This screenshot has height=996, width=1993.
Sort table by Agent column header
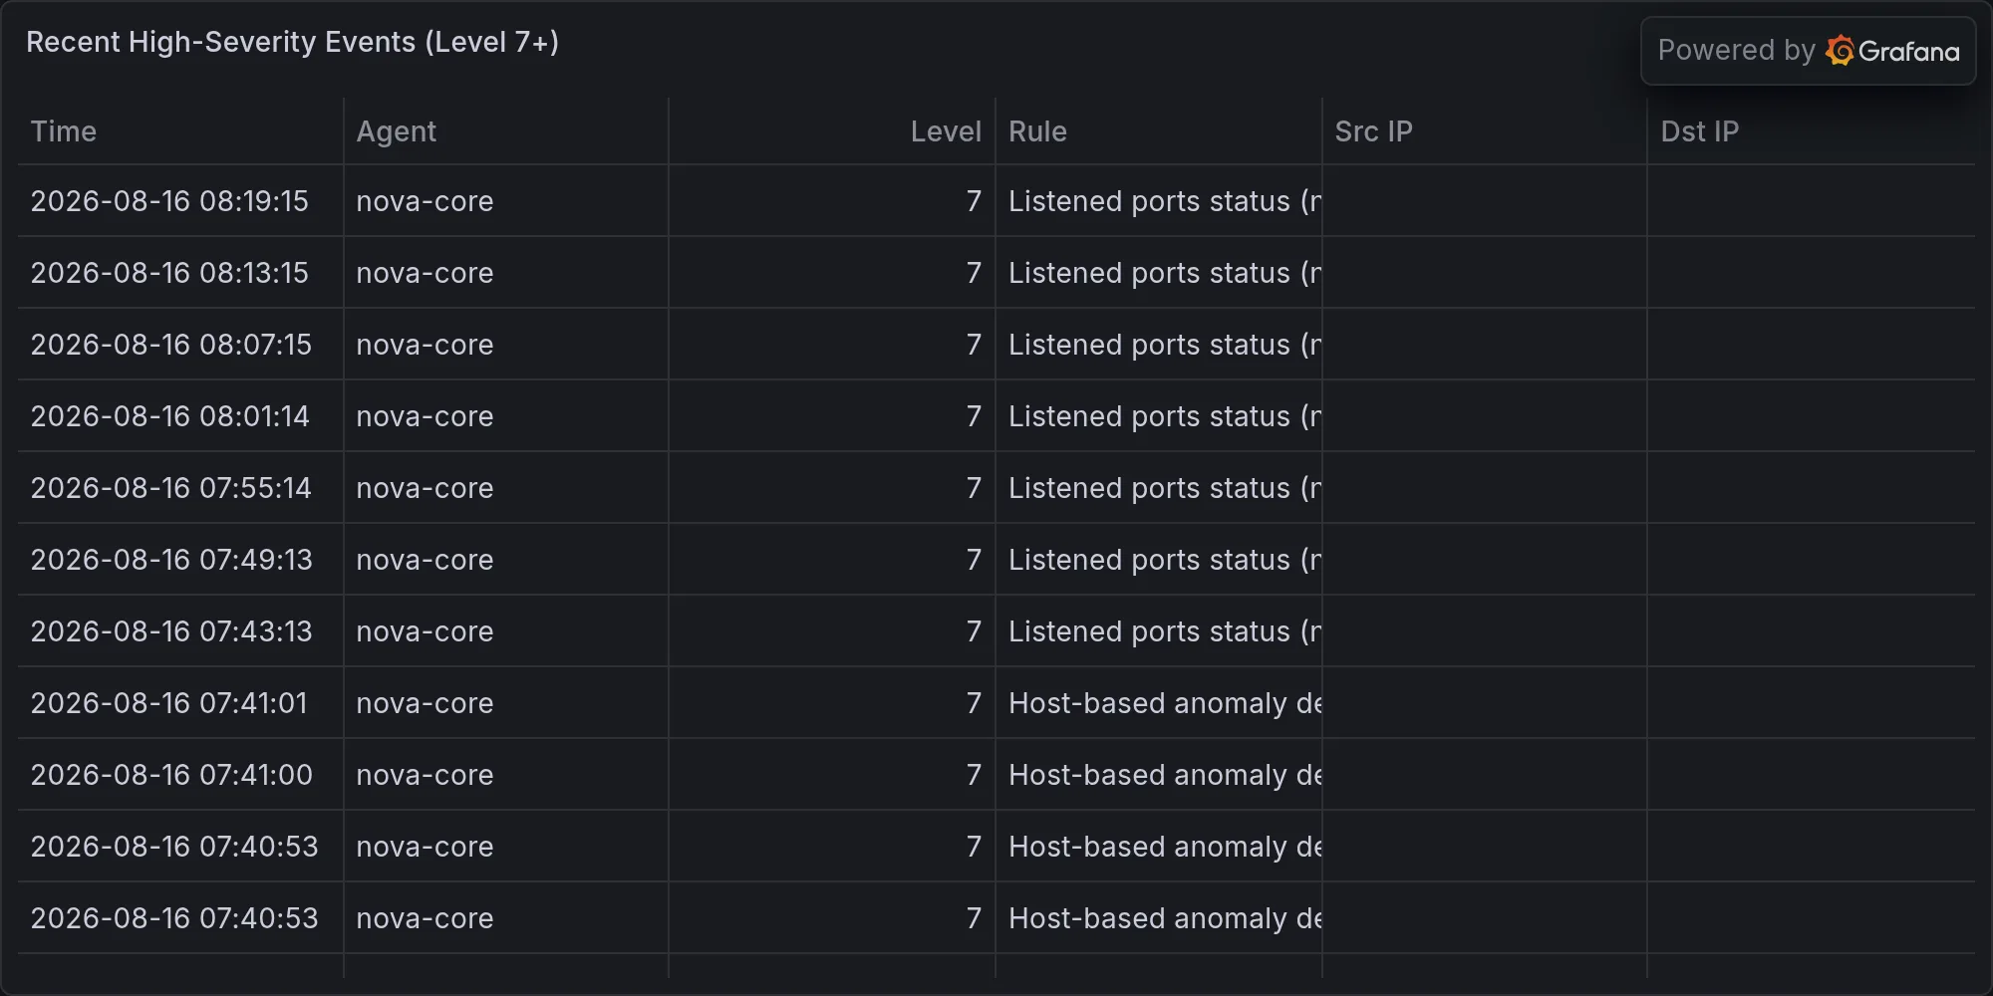click(x=397, y=131)
